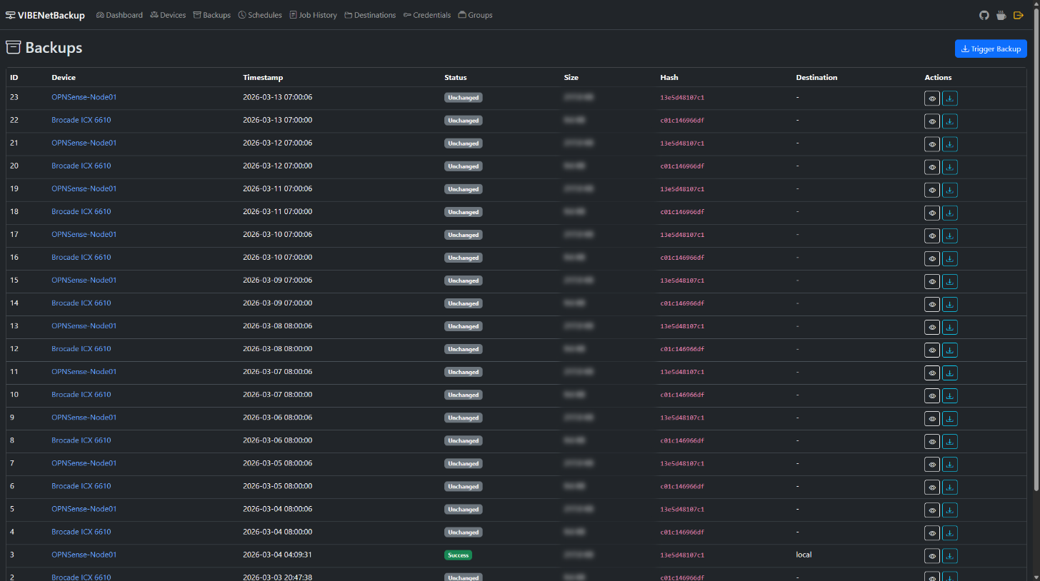
Task: View backup ID 6 with eye icon
Action: click(932, 487)
